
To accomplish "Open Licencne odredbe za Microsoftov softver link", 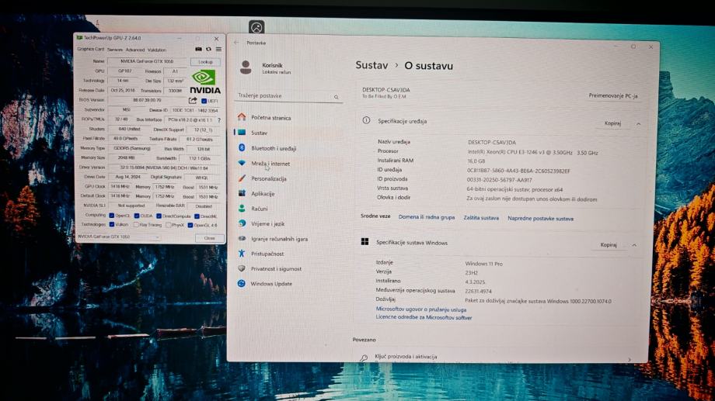I will (x=424, y=317).
